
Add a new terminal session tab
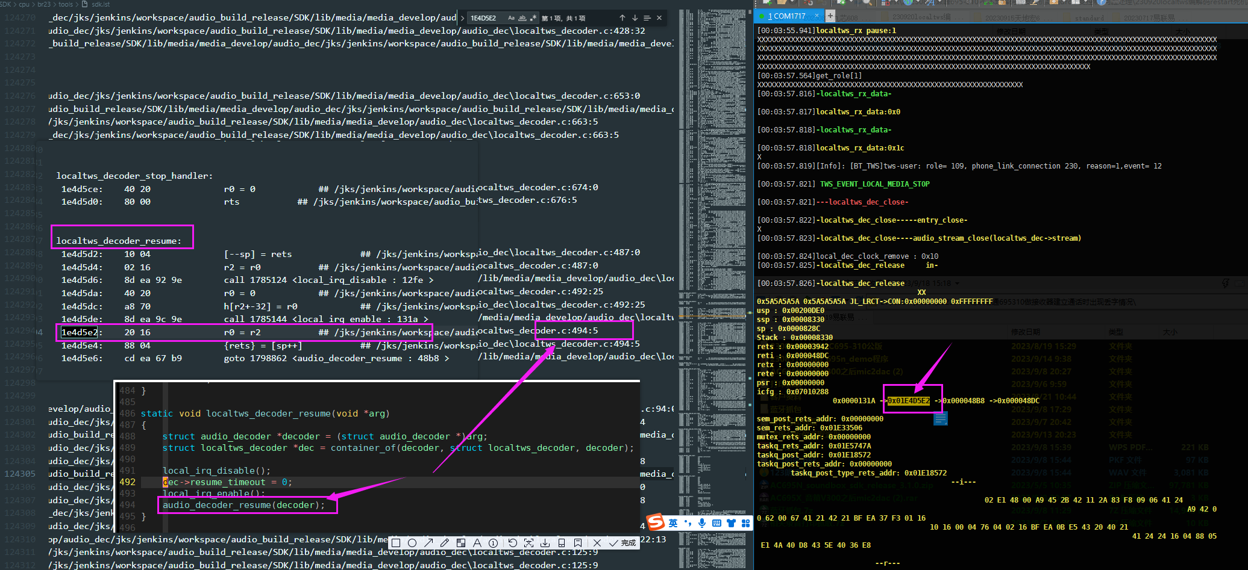click(x=830, y=16)
